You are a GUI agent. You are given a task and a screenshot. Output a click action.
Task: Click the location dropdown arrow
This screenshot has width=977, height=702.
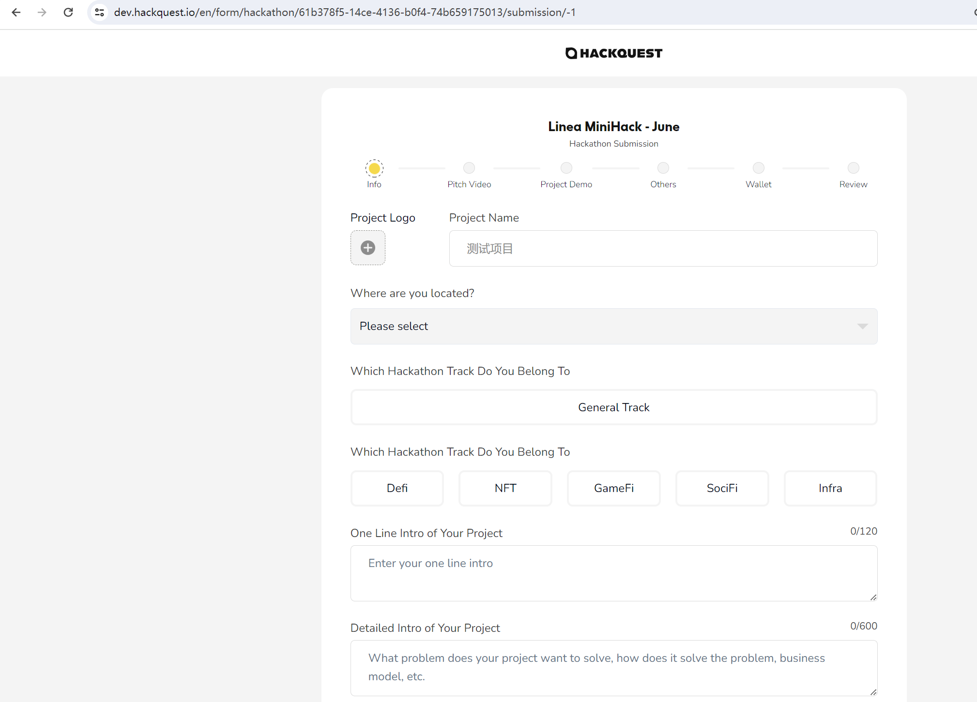pos(862,326)
